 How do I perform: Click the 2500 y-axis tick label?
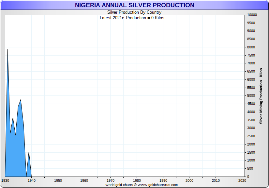pos(251,136)
